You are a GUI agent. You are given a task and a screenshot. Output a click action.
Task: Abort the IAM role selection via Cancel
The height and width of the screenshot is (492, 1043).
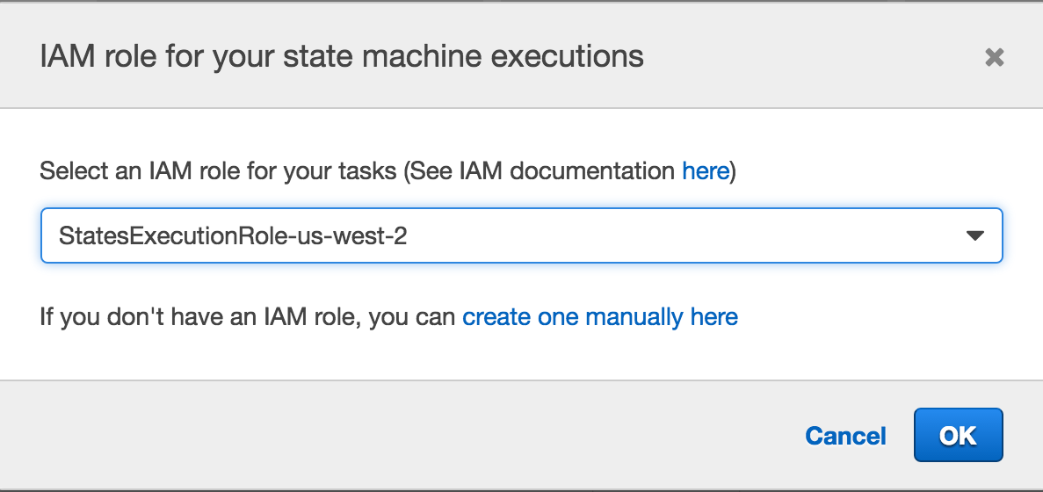(845, 436)
